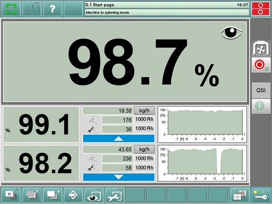272x204 pixels.
Task: Open help with the question mark button
Action: 53,9
